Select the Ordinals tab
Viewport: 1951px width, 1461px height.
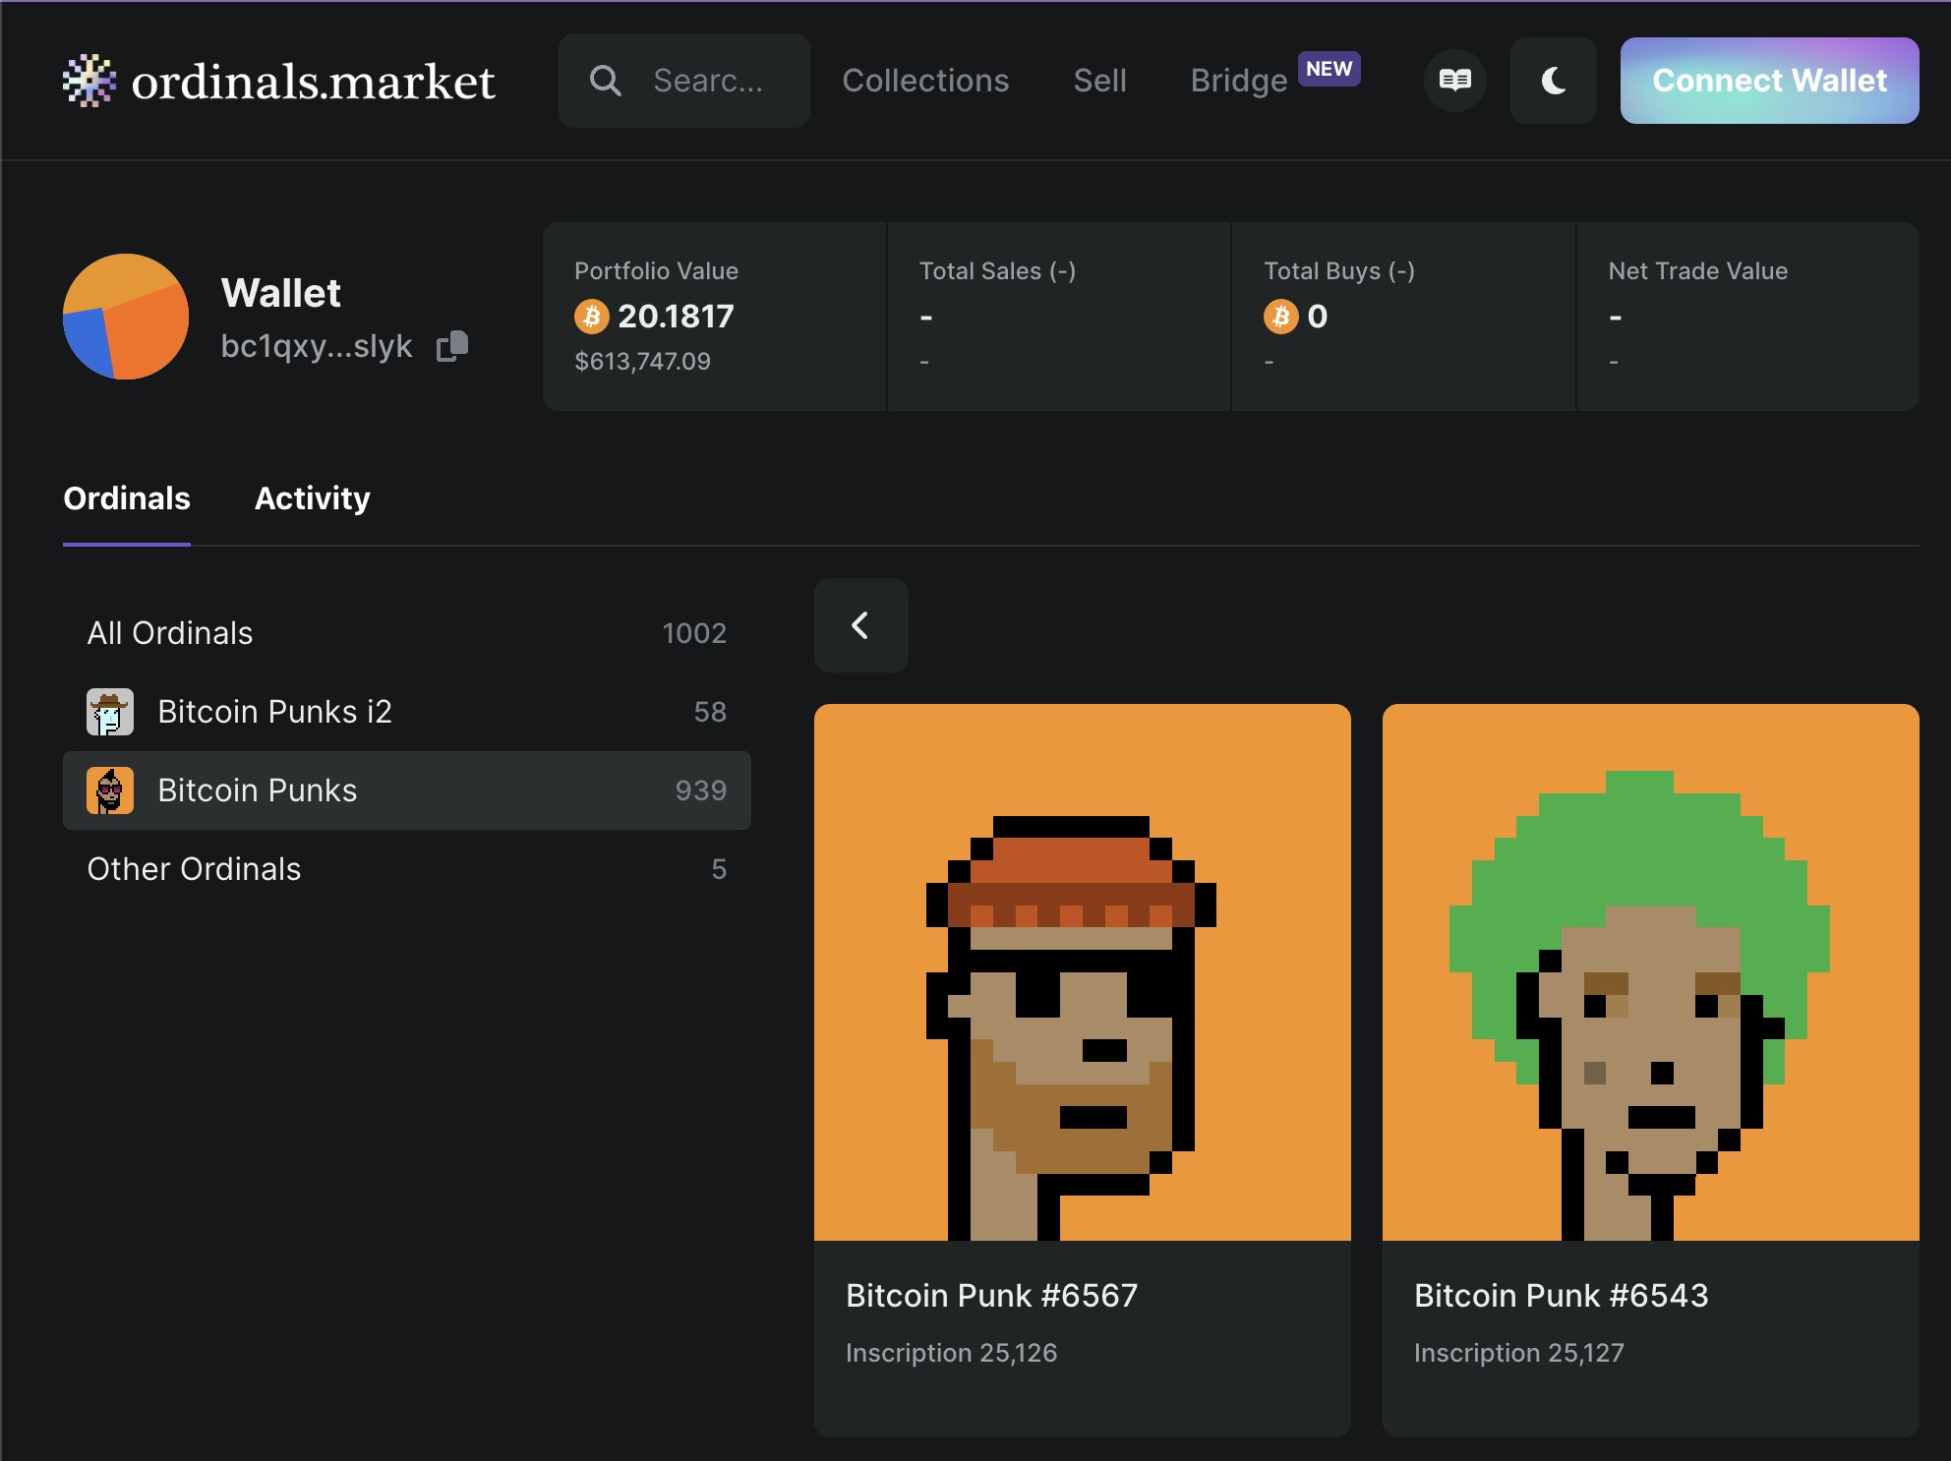point(127,498)
